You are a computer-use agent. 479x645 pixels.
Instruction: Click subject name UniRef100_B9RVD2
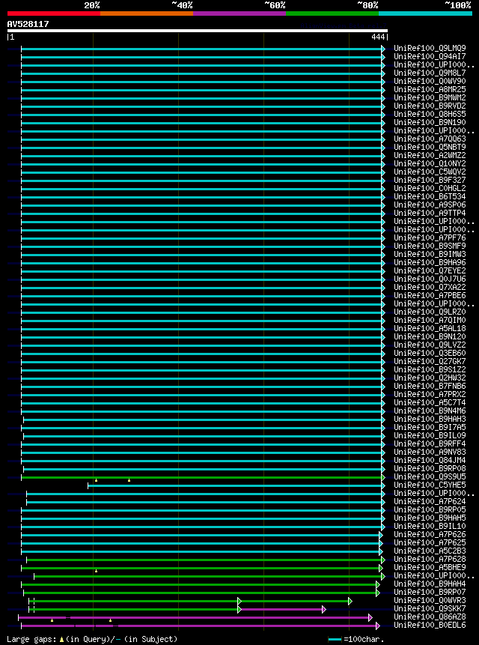[430, 106]
